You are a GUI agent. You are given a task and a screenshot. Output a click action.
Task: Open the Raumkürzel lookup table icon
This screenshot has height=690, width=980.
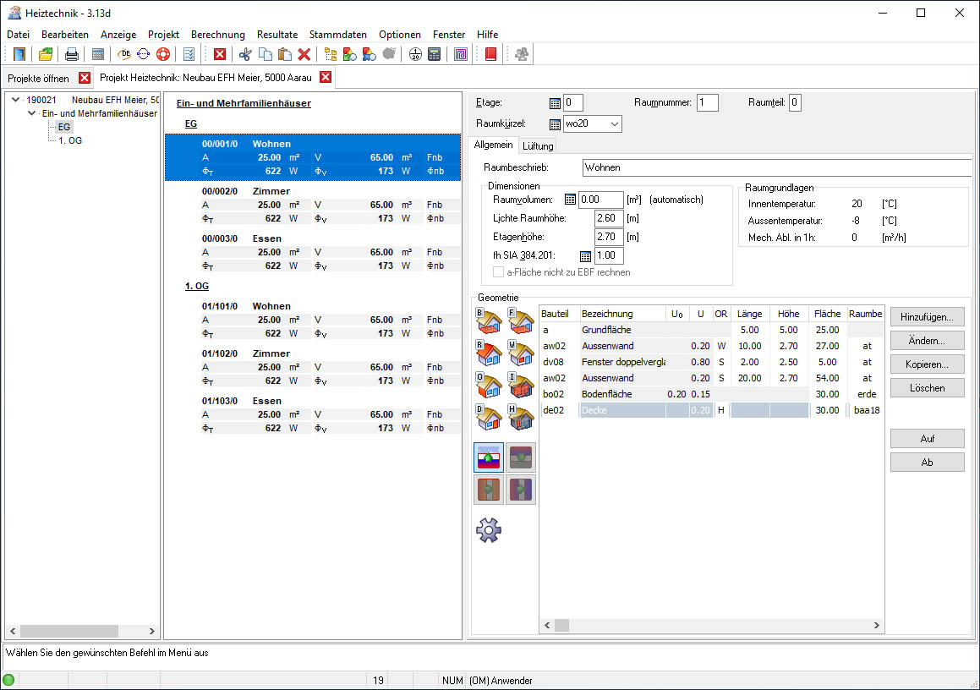(555, 124)
